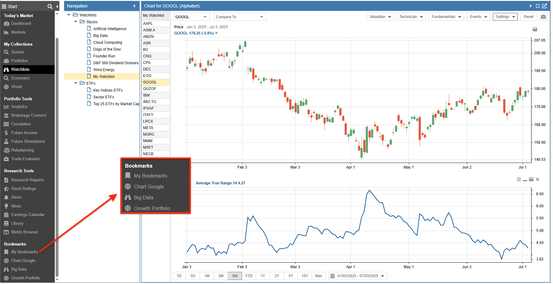Select the YTD time range
This screenshot has height=284, width=553.
pos(249,276)
